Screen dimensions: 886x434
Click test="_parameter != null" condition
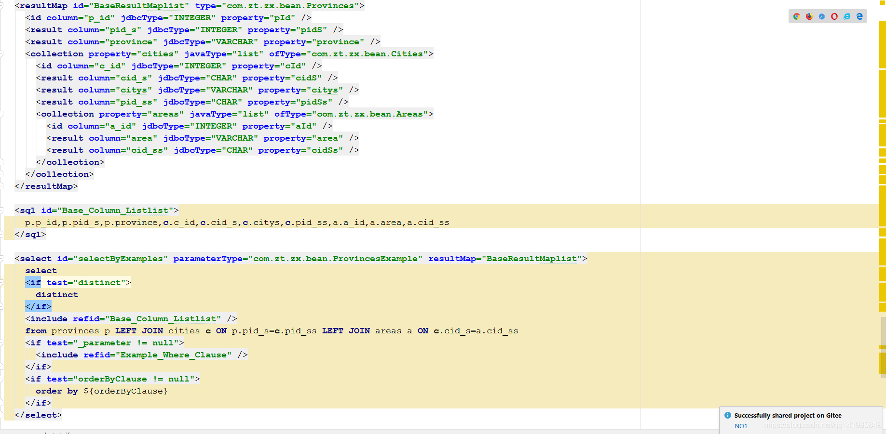[x=112, y=343]
